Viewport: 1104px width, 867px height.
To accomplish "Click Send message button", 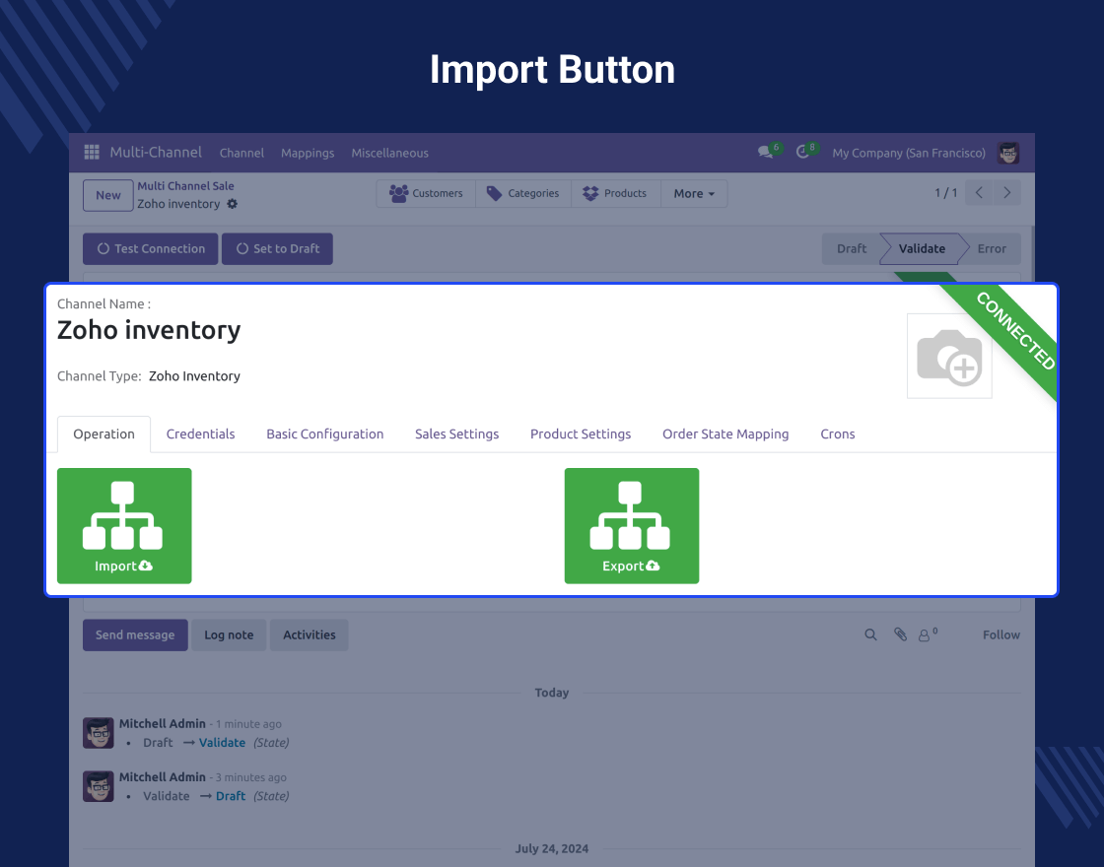I will click(x=135, y=634).
